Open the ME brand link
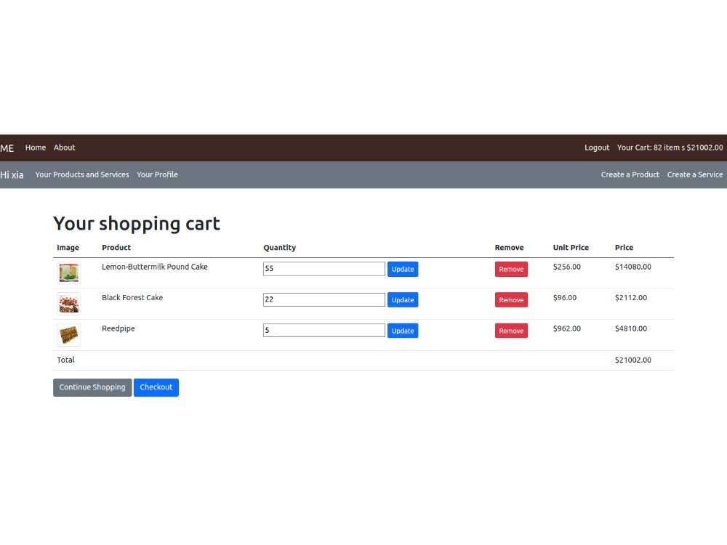The height and width of the screenshot is (545, 727). coord(7,148)
